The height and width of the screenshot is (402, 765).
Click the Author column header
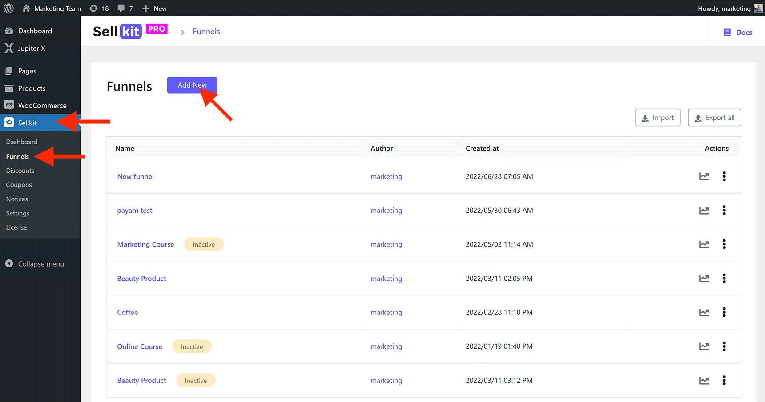click(382, 148)
